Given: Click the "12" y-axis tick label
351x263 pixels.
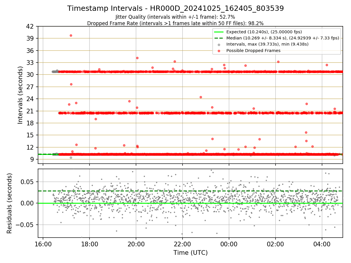Looking at the screenshot, I should [x=31, y=147].
